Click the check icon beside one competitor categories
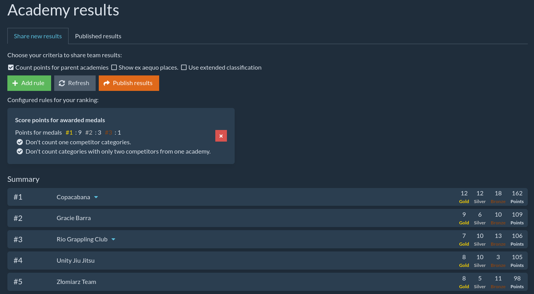 [20, 142]
